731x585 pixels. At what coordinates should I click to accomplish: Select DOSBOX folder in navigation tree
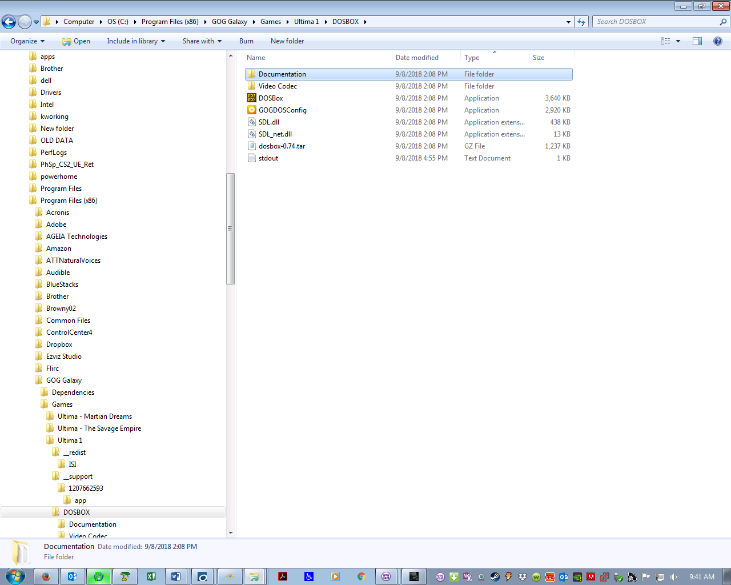click(x=77, y=512)
